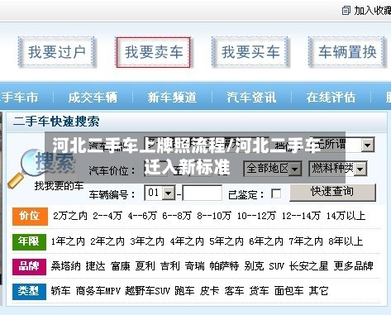Filter by age 5年之内
This screenshot has width=391, height=315.
226,241
